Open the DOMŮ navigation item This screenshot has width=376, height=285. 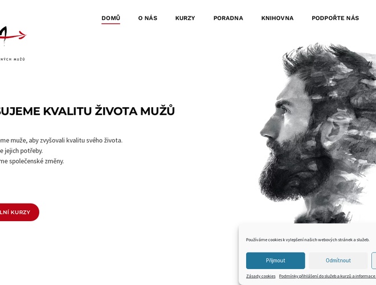pos(111,18)
